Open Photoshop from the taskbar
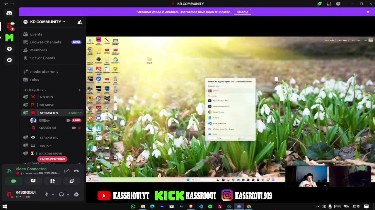Screen dimensions: 375x210 (x=181, y=206)
